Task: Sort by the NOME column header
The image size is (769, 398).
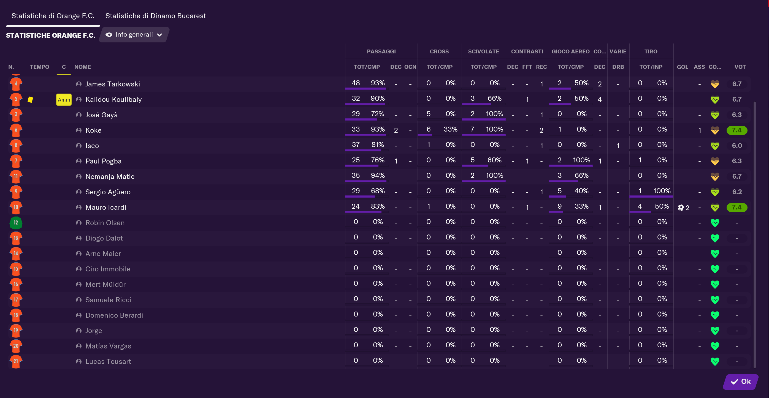Action: click(82, 67)
